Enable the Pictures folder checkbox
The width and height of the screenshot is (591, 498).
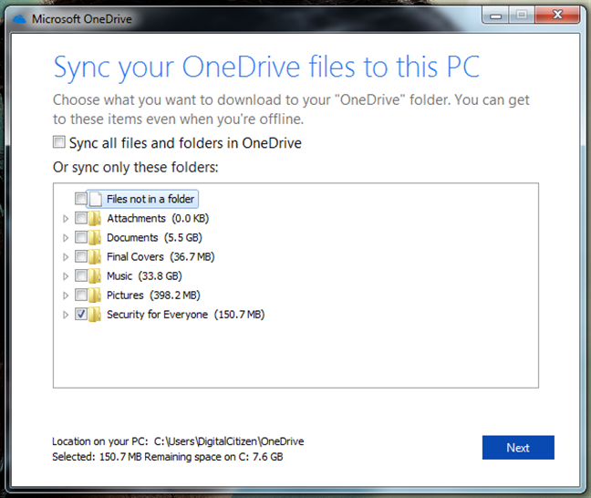pos(81,295)
